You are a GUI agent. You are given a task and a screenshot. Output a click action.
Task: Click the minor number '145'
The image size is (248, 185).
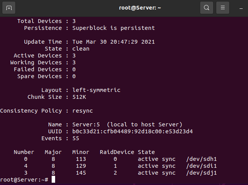[x=81, y=173]
